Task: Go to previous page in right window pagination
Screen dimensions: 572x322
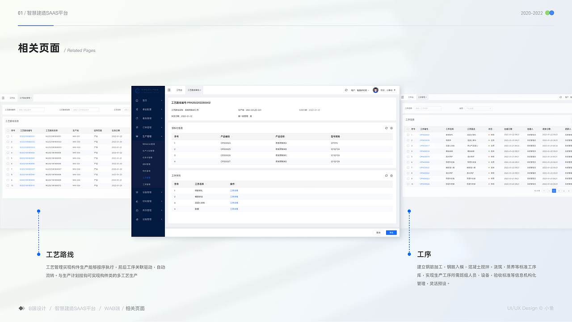Action: pos(544,191)
